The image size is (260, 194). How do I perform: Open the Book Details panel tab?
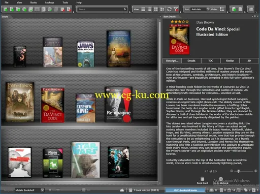(170, 17)
